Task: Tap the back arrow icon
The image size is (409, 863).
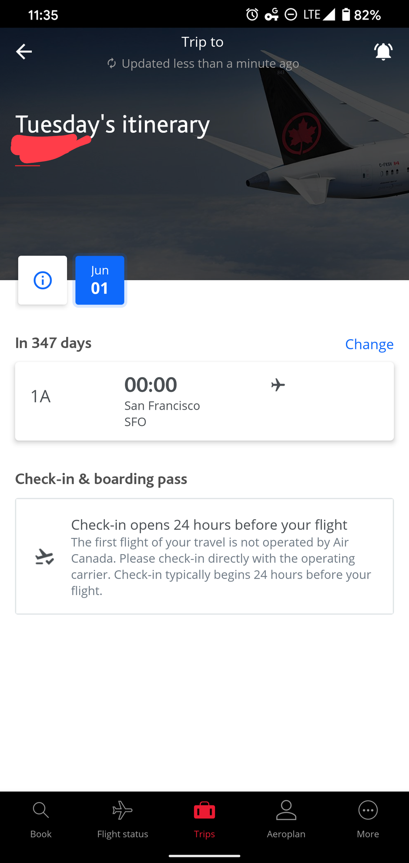Action: click(24, 51)
